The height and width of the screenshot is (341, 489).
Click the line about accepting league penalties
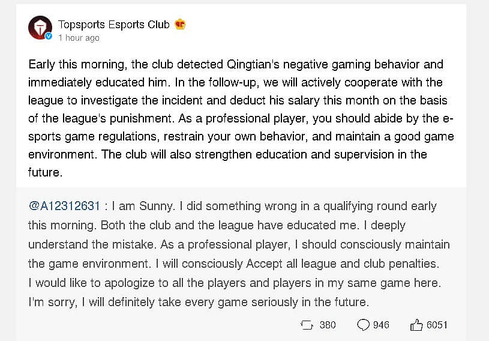pyautogui.click(x=298, y=264)
